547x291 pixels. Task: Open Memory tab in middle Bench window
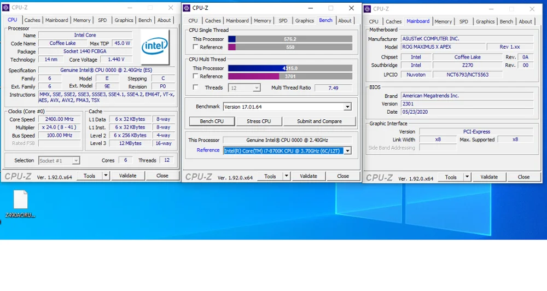click(x=263, y=21)
